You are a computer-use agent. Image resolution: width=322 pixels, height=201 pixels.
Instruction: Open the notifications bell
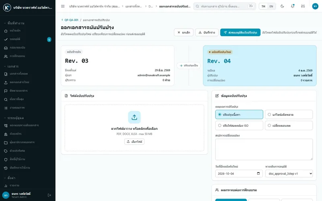click(293, 6)
